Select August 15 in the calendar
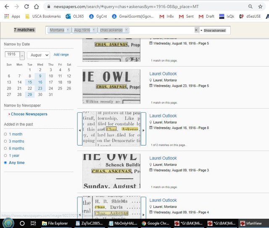This screenshot has width=269, height=228. click(x=30, y=82)
